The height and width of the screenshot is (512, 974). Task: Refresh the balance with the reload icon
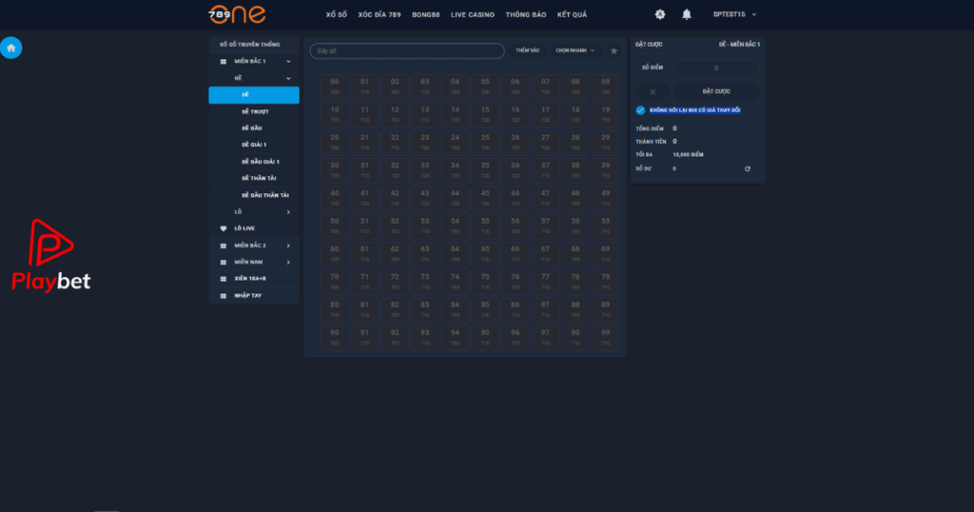[x=748, y=169]
